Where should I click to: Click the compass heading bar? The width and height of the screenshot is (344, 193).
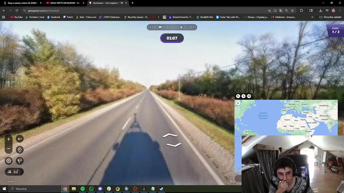[172, 27]
